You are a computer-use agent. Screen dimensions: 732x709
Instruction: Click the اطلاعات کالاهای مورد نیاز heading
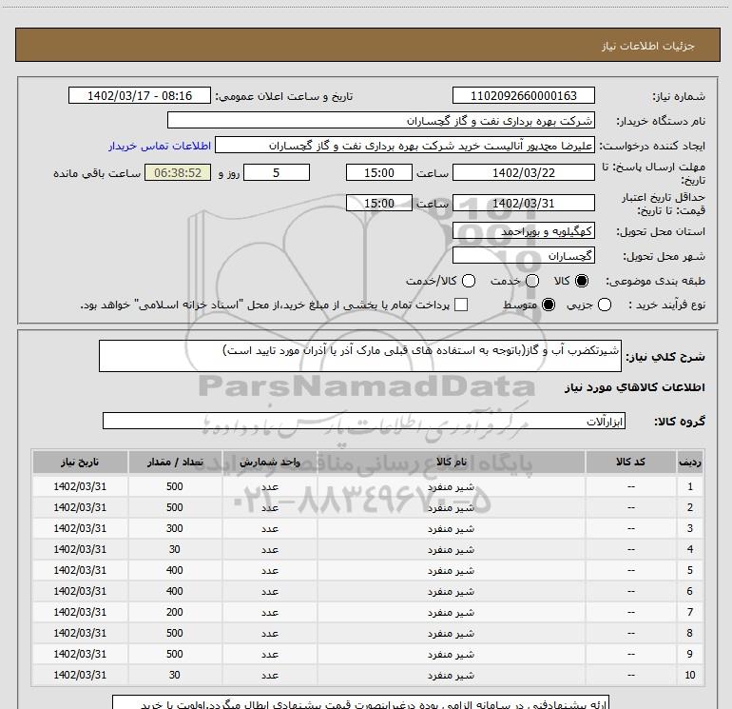point(634,387)
